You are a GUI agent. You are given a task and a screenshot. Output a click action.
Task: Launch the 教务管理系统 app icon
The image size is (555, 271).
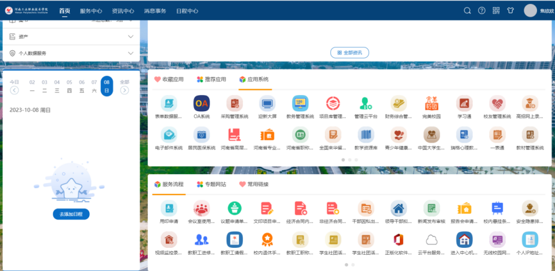coord(300,104)
